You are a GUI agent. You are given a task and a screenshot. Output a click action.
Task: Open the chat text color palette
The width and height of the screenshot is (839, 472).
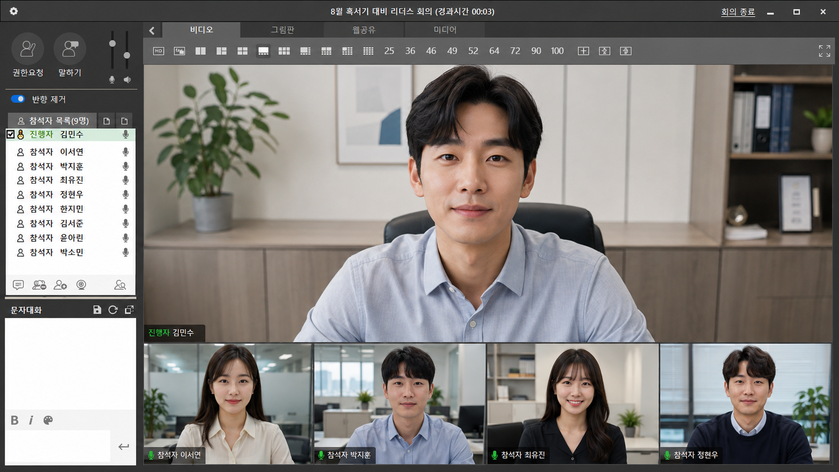tap(48, 420)
